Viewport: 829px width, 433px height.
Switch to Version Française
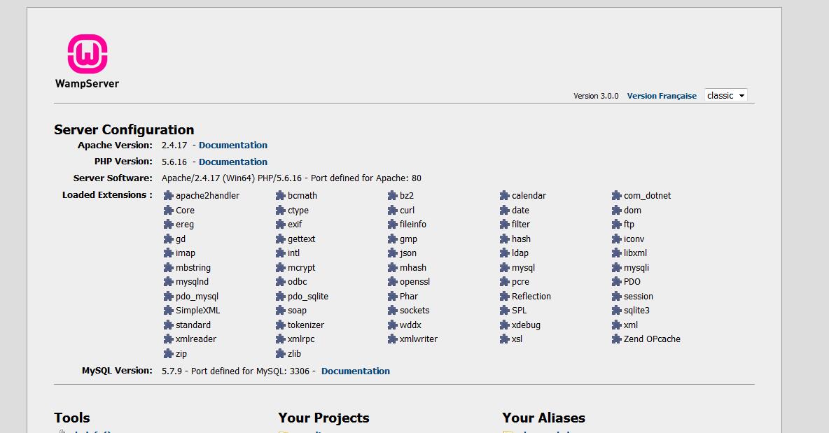click(662, 96)
